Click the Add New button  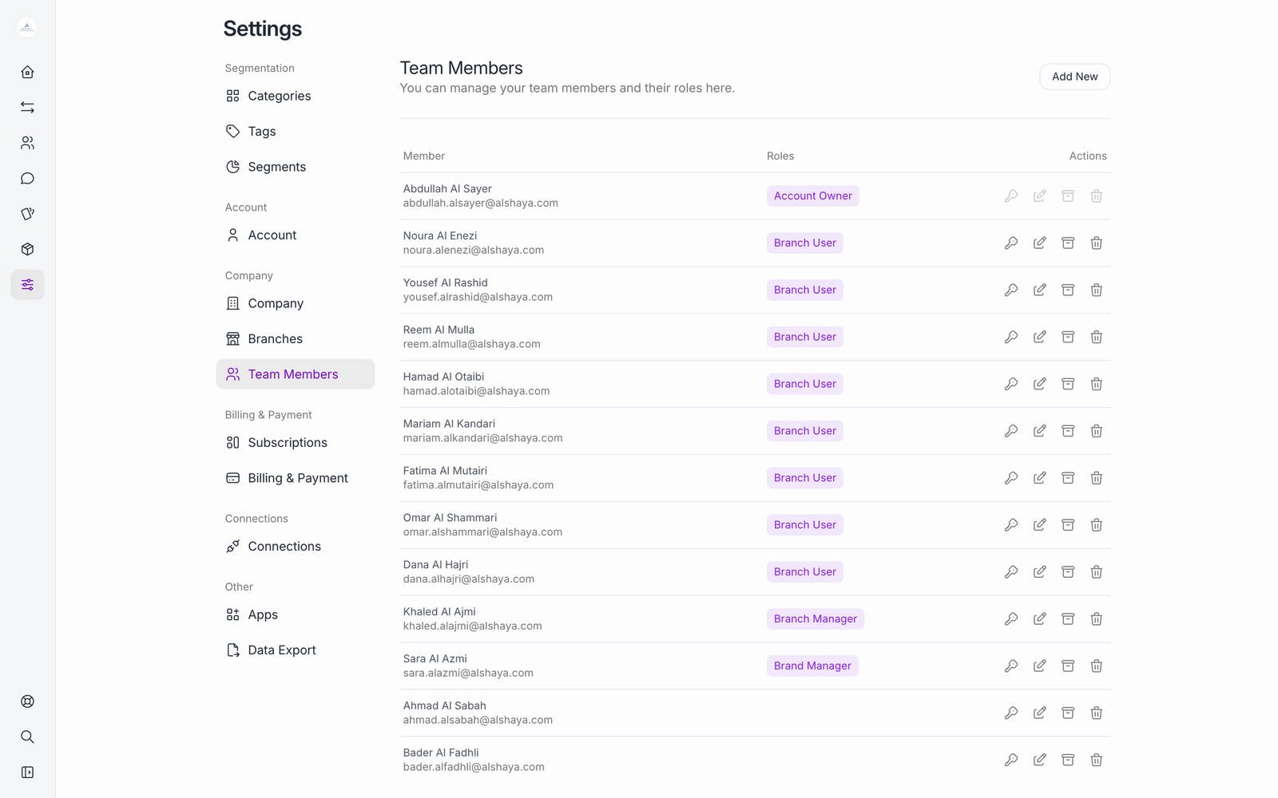coord(1074,77)
